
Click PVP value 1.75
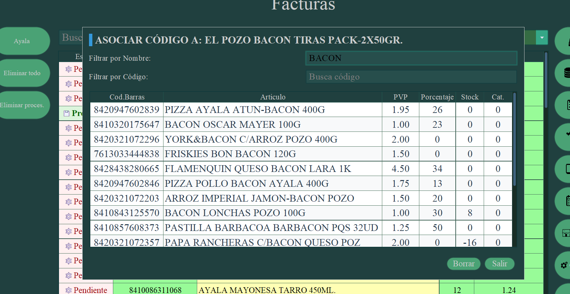pos(400,184)
